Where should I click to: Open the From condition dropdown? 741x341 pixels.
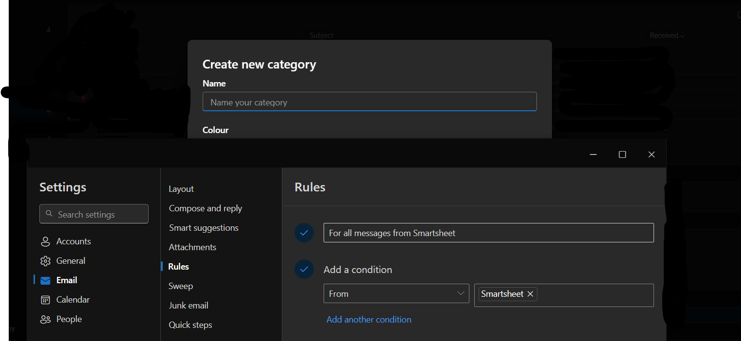click(x=396, y=293)
